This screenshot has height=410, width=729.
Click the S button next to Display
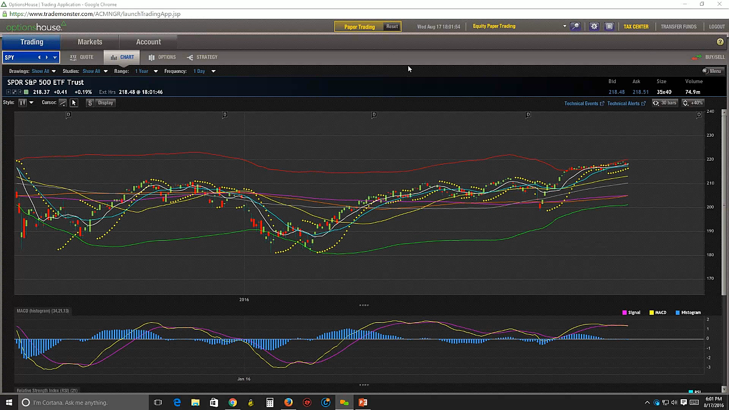[90, 102]
